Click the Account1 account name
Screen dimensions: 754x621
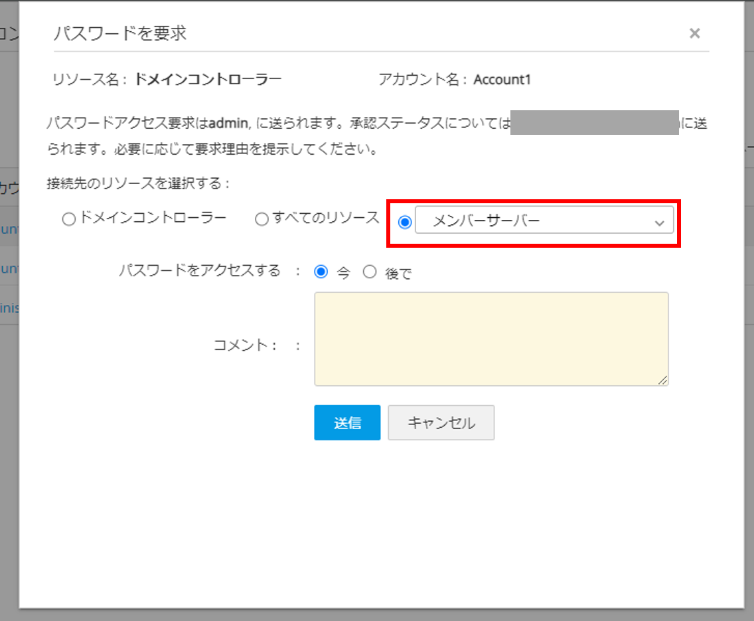pos(502,80)
